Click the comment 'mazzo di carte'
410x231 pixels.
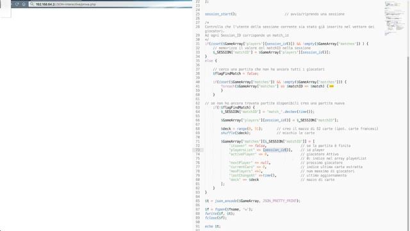[x=317, y=180]
